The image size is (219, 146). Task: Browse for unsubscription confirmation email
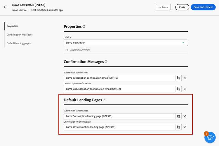point(178,89)
